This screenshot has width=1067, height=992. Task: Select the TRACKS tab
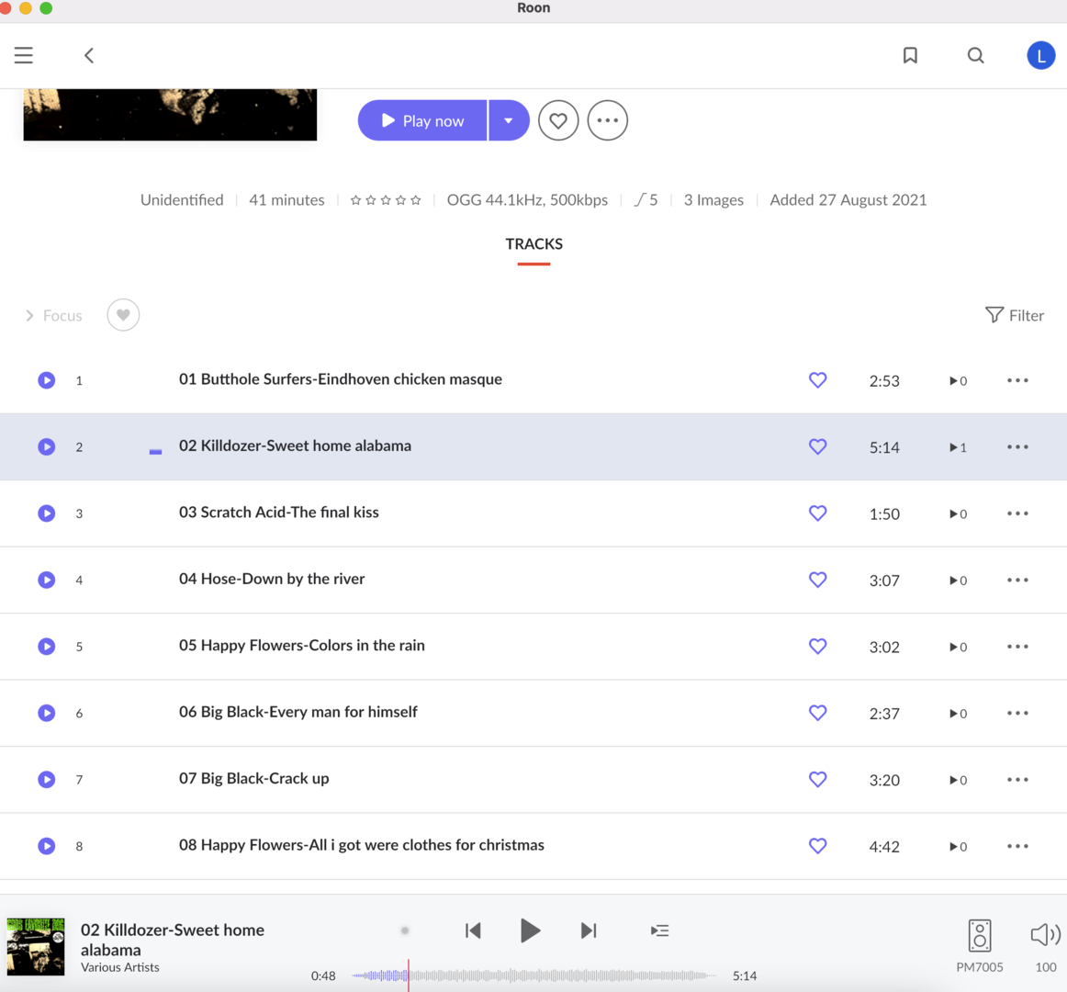pos(534,243)
